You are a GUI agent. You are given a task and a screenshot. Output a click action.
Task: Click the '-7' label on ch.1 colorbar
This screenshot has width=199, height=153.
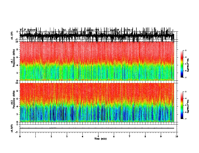(x=185, y=77)
